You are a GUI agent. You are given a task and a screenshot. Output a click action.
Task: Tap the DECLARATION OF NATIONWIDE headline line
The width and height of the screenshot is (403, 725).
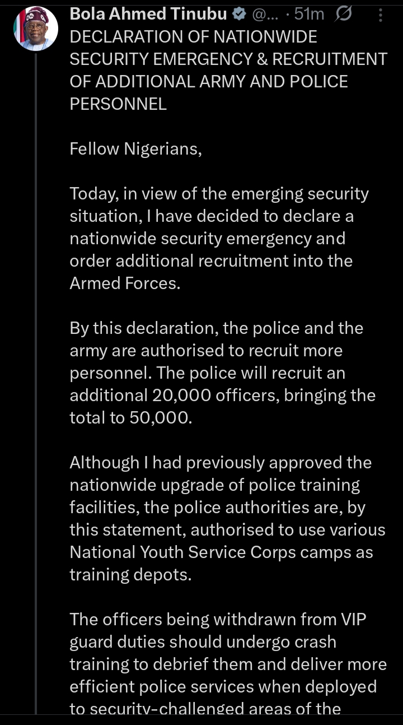click(193, 37)
